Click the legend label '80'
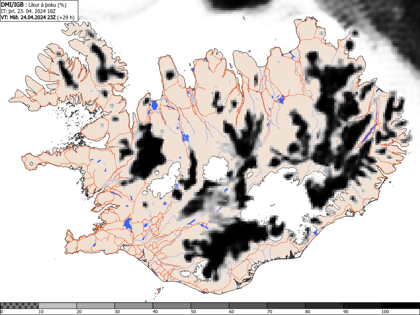420x315 pixels. 307,312
